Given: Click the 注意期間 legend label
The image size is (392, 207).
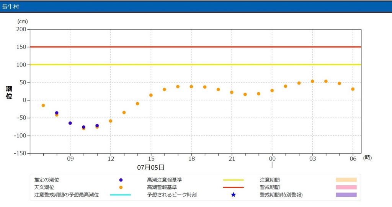Looking at the screenshot, I should coord(270,180).
